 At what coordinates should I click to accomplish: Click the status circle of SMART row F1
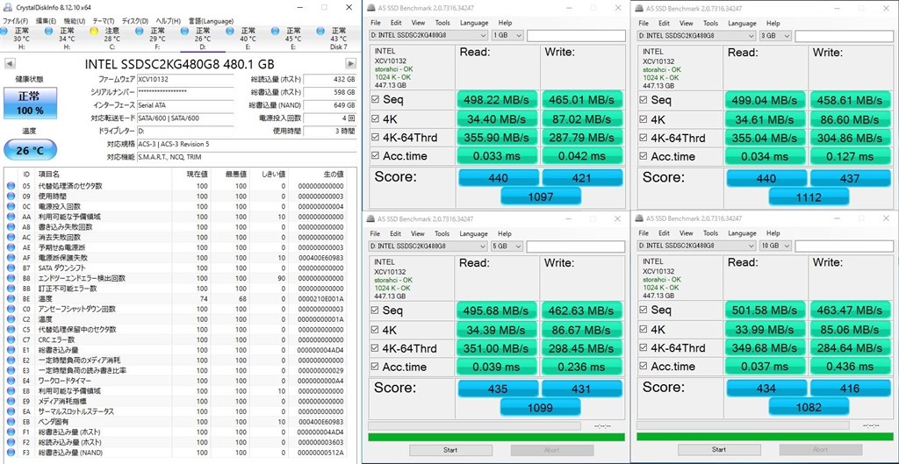11,432
